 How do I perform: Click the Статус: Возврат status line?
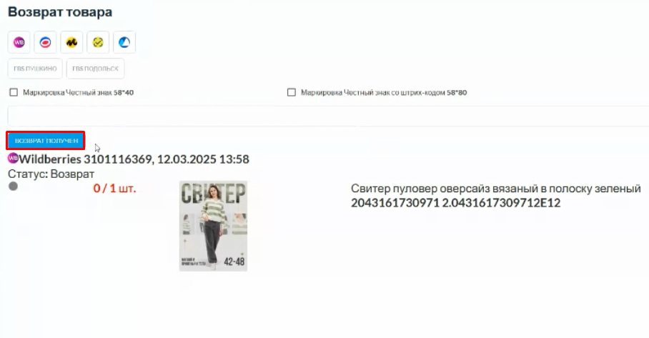coord(51,174)
